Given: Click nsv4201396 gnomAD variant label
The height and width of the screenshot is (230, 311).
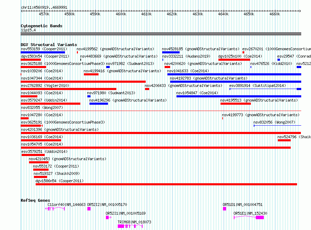Looking at the screenshot, I should [x=60, y=129].
